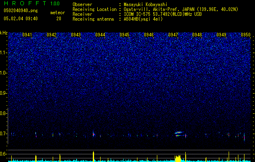Click the tall yellow power spike before 0944

(93, 156)
